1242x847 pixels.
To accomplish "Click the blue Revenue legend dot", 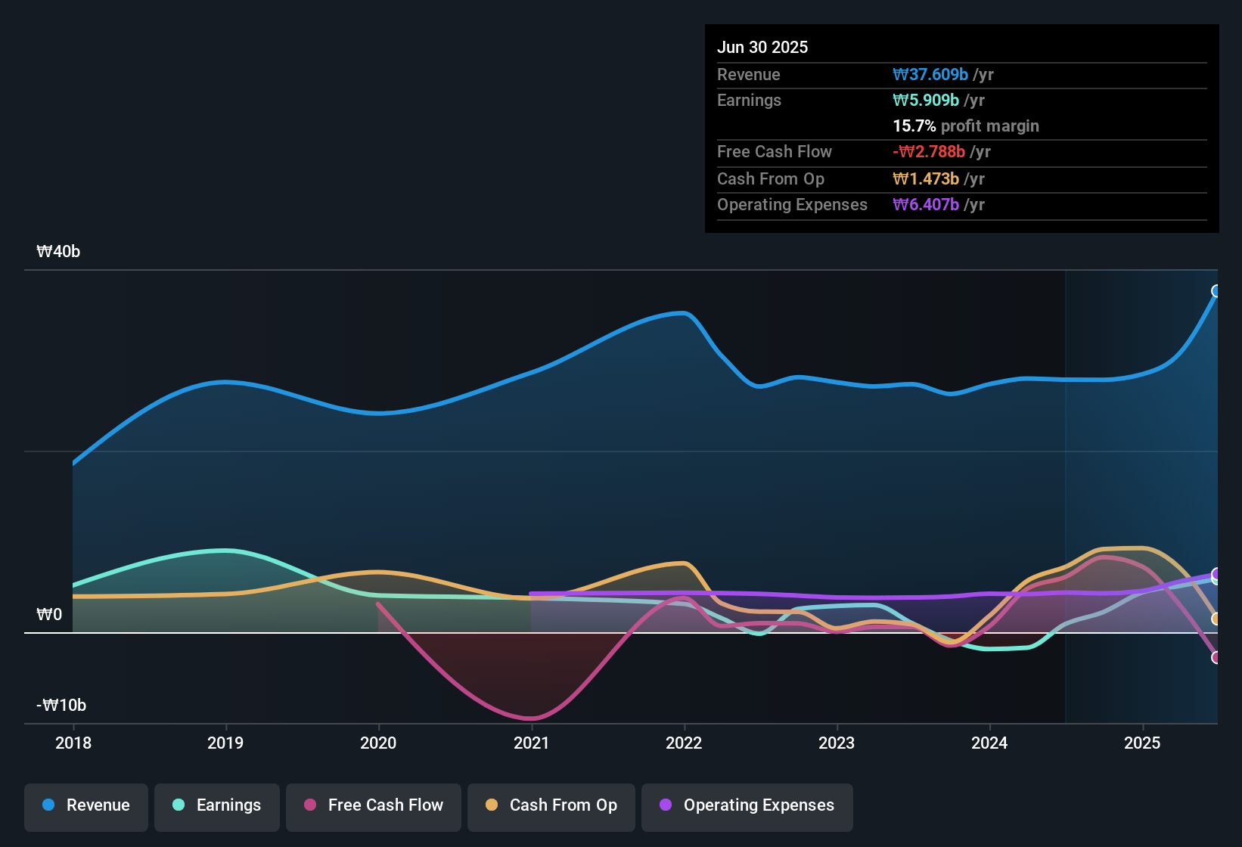I will 48,805.
